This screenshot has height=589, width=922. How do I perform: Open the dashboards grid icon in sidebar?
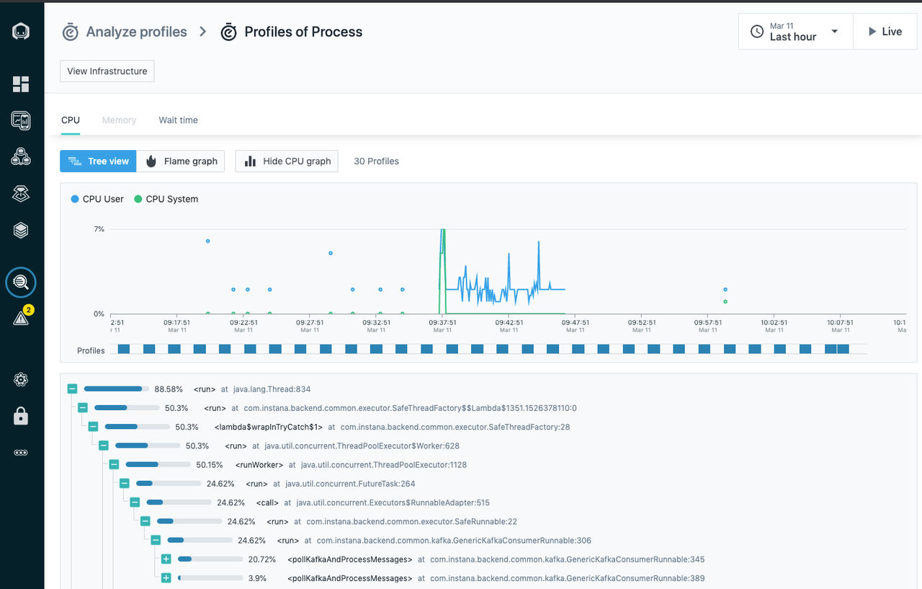pyautogui.click(x=21, y=84)
